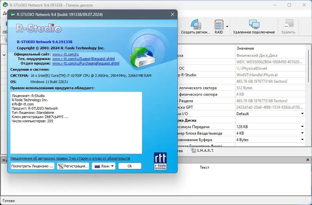
Task: Click the rtt r-tools technology logo
Action: pos(160,161)
